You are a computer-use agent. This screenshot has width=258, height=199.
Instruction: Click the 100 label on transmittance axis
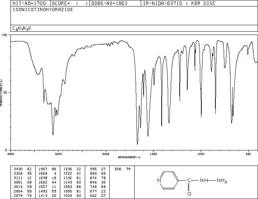tap(5, 35)
